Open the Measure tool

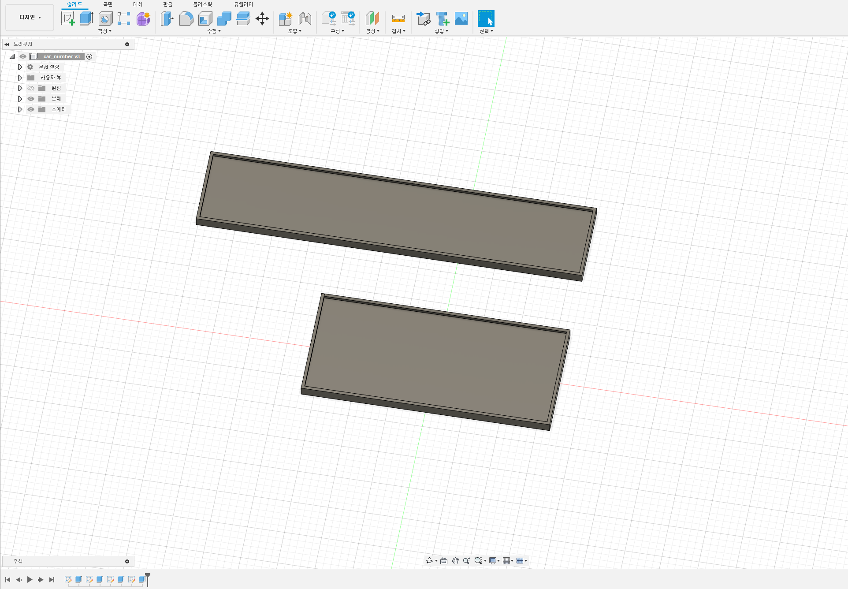(x=398, y=19)
